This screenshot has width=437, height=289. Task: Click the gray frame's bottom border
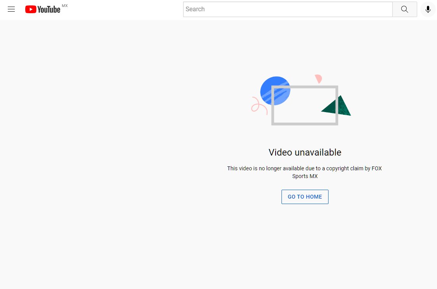(x=305, y=123)
